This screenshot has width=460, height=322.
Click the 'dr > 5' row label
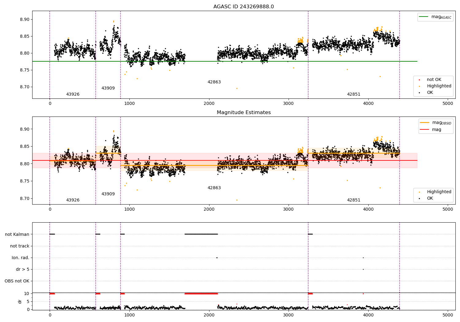click(x=23, y=269)
